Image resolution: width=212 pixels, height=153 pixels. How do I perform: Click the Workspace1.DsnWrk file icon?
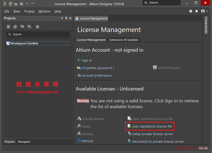(8, 43)
